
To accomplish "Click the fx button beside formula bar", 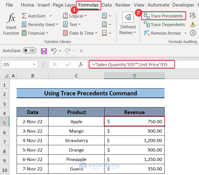I will [81, 64].
